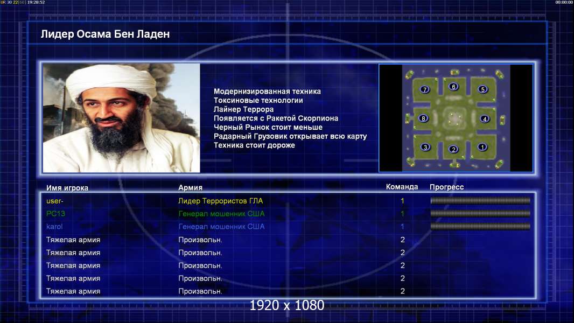Click the loading progress bar for user-
Screen dimensions: 574x323
click(480, 200)
